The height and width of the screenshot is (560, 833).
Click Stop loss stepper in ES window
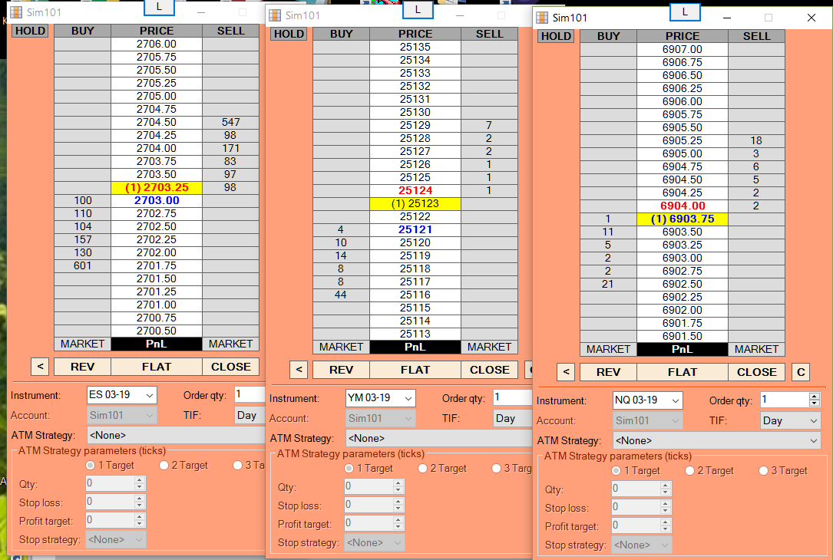click(140, 502)
